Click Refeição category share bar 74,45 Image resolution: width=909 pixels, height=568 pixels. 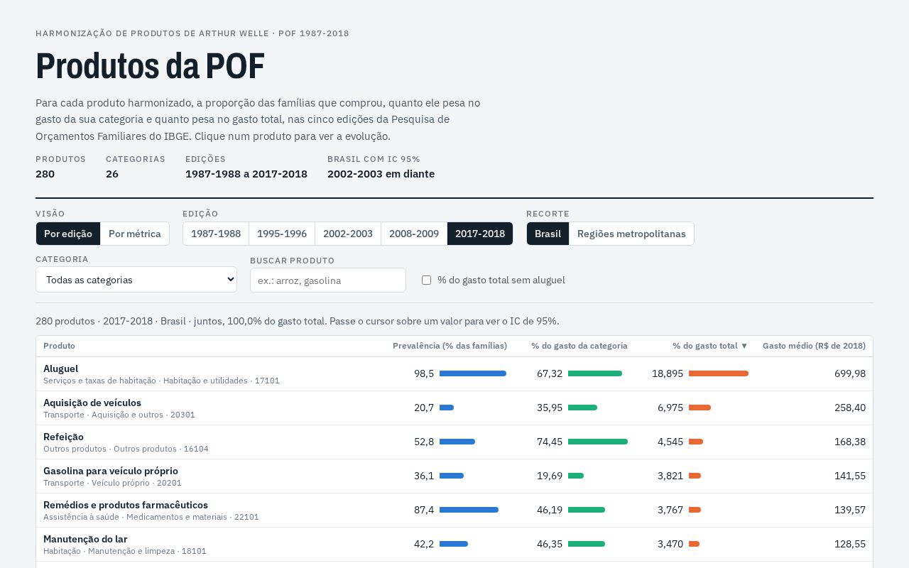[598, 442]
